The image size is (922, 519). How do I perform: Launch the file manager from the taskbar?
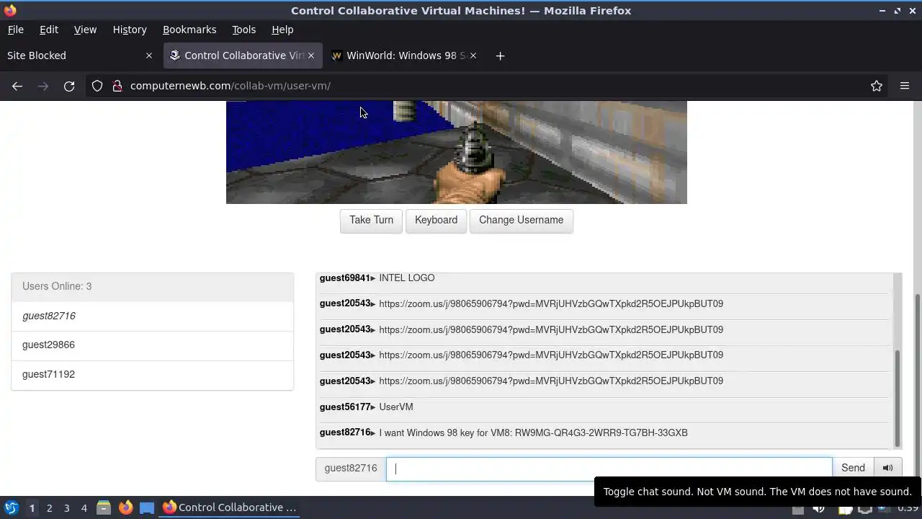click(104, 507)
